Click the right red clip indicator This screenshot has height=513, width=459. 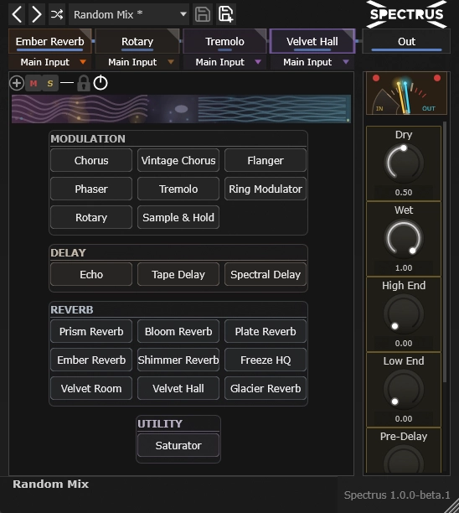437,78
